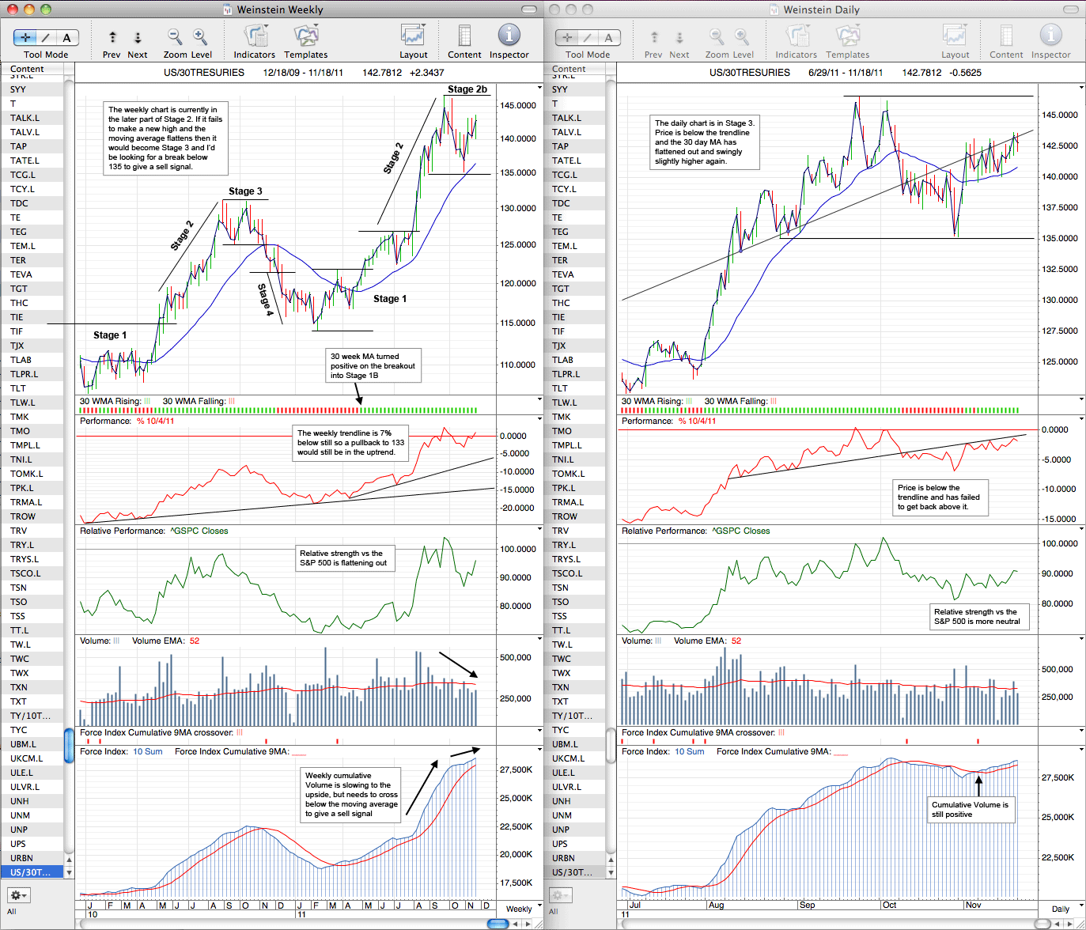Image resolution: width=1086 pixels, height=930 pixels.
Task: Click Daily symbol list vertical scroll thumb
Action: tap(611, 746)
